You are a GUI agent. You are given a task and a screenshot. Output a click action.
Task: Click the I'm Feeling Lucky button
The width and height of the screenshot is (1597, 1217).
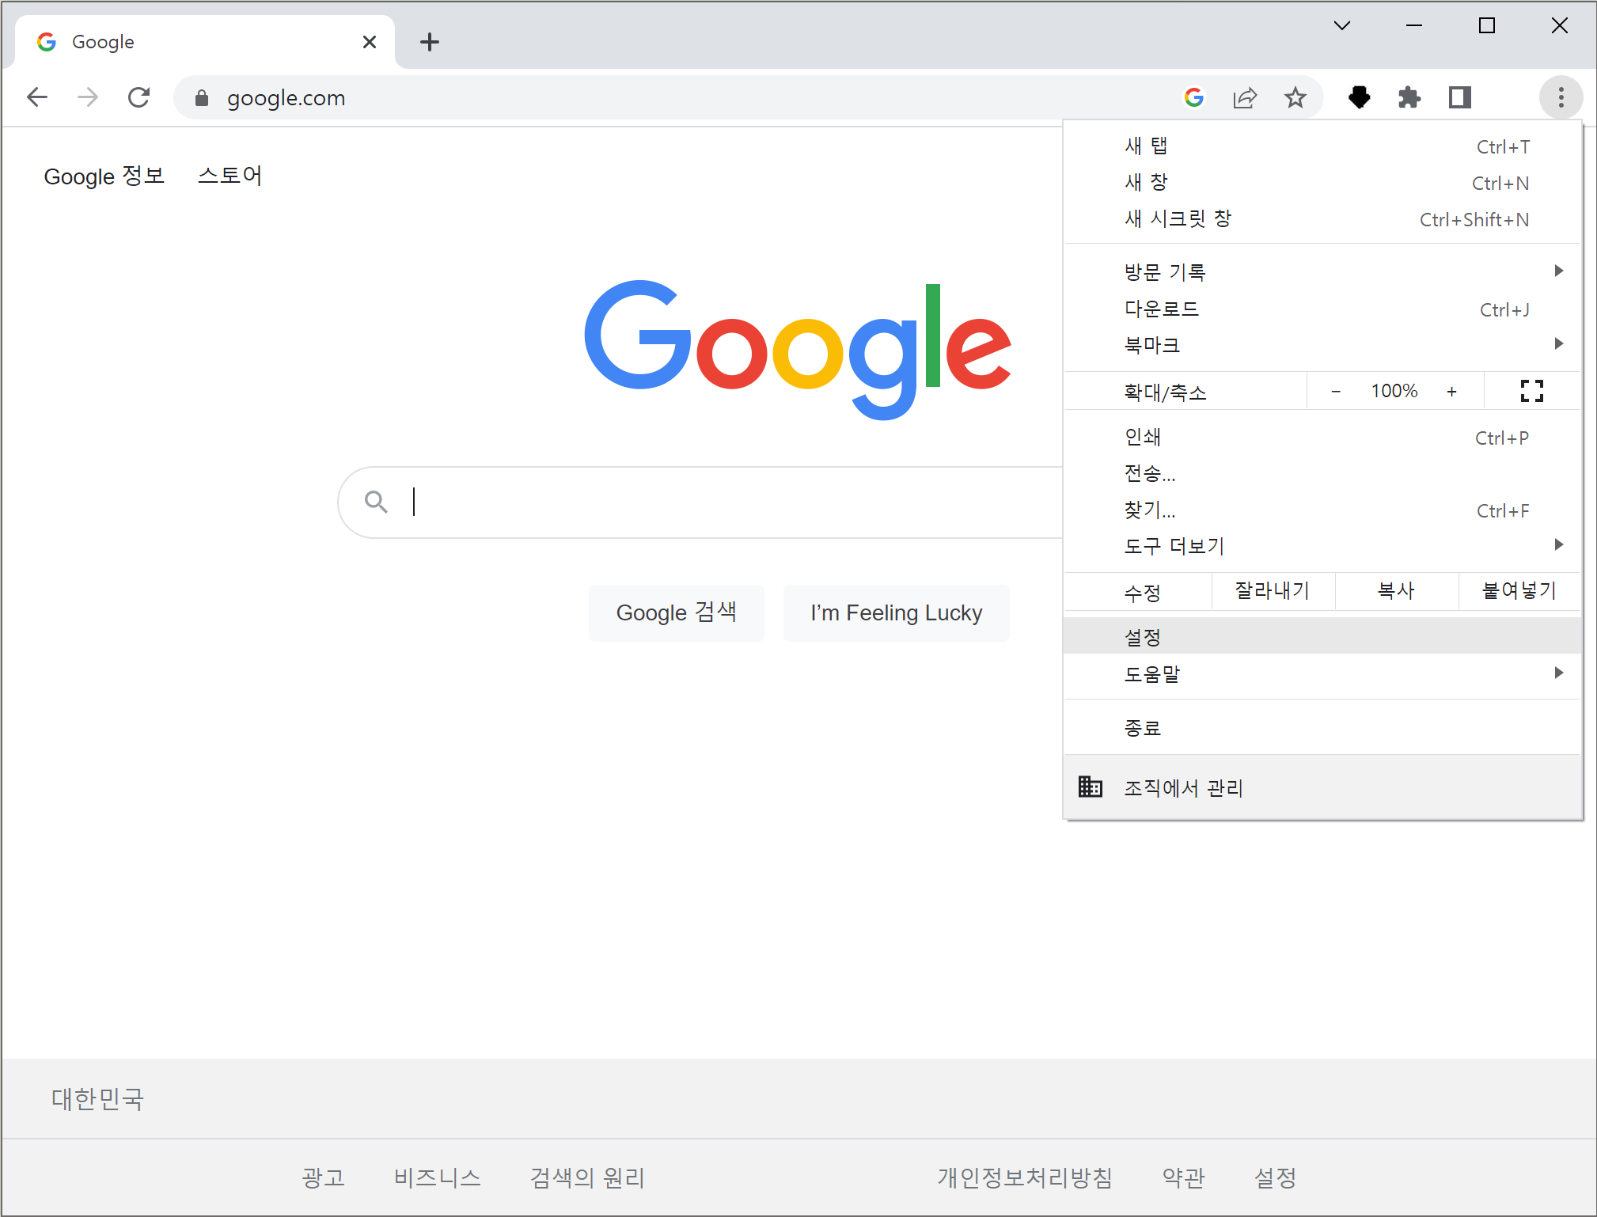point(896,612)
